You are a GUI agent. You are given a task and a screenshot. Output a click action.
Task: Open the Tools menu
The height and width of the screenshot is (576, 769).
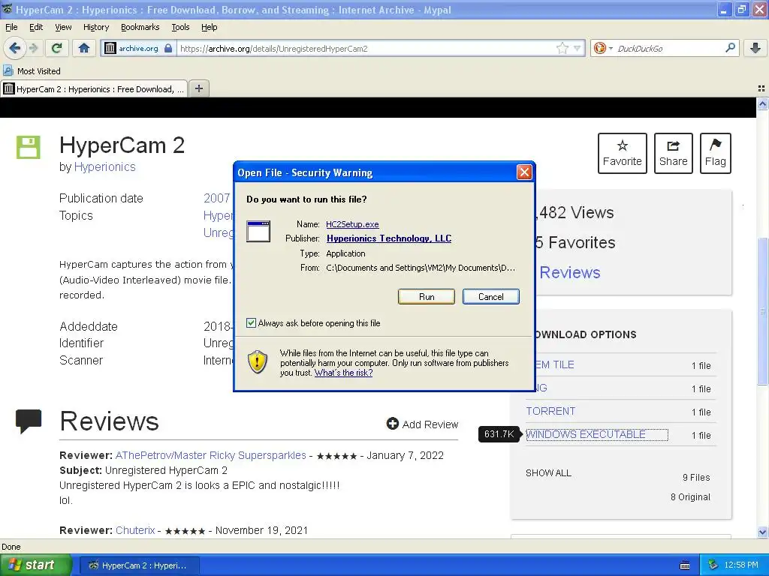[180, 27]
